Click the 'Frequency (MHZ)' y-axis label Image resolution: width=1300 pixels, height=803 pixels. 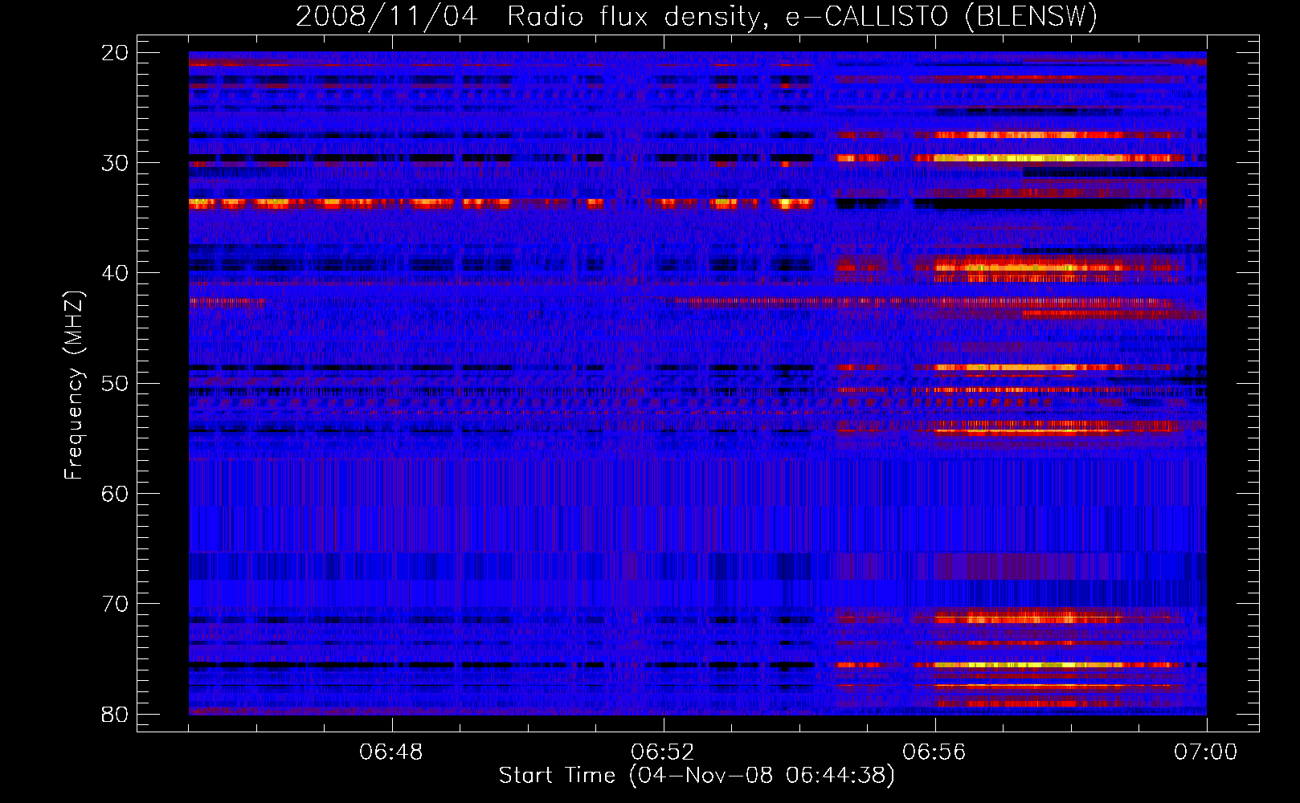click(74, 385)
